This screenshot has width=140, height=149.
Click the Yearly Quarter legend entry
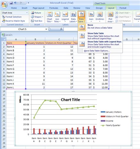pos(110,125)
